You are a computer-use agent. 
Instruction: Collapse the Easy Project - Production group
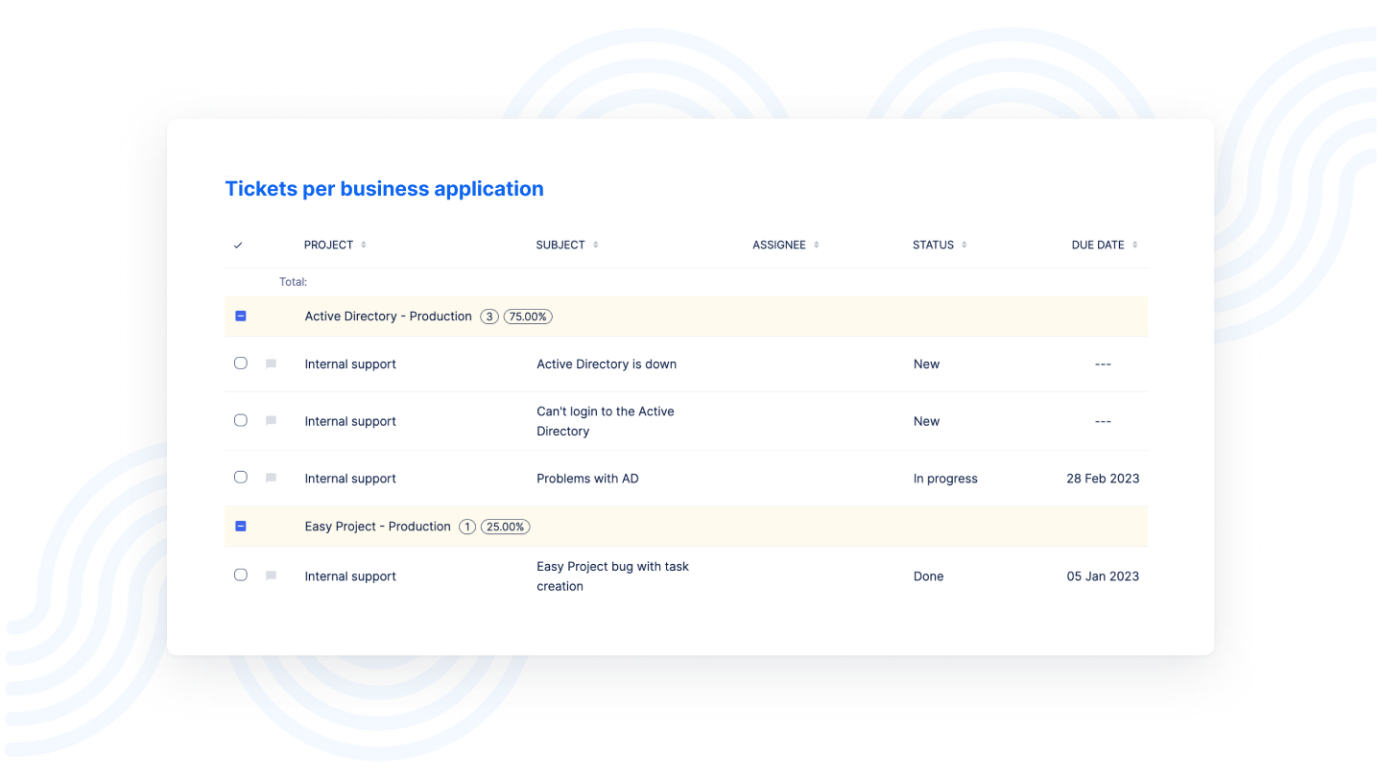pos(241,527)
